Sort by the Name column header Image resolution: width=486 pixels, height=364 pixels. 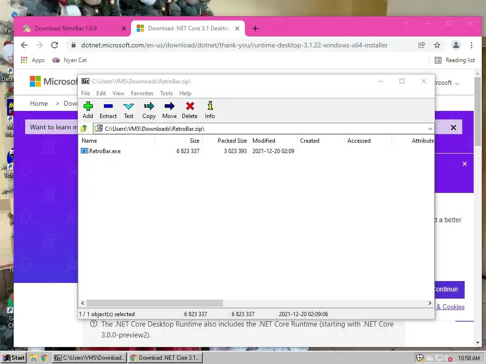coord(117,140)
